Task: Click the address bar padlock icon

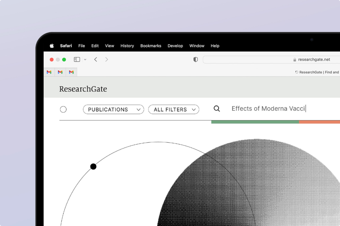Action: click(x=295, y=60)
